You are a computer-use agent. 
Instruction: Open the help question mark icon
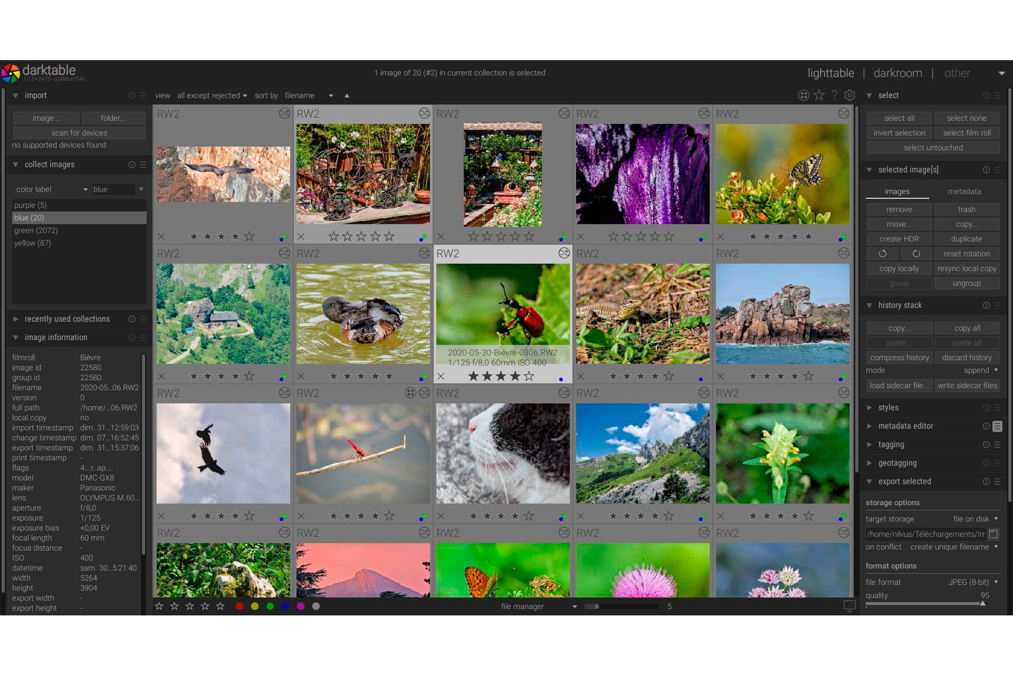point(834,95)
